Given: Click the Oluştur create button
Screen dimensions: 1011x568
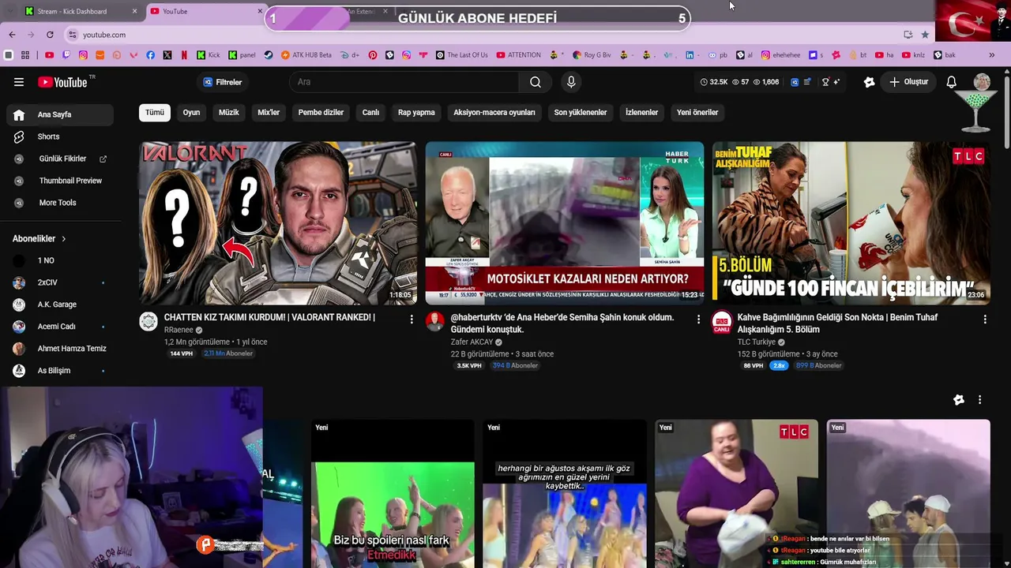Looking at the screenshot, I should coord(908,82).
